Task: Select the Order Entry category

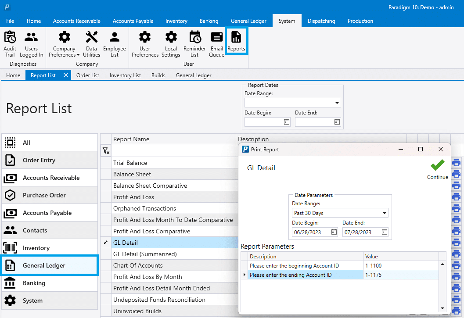Action: pos(50,160)
